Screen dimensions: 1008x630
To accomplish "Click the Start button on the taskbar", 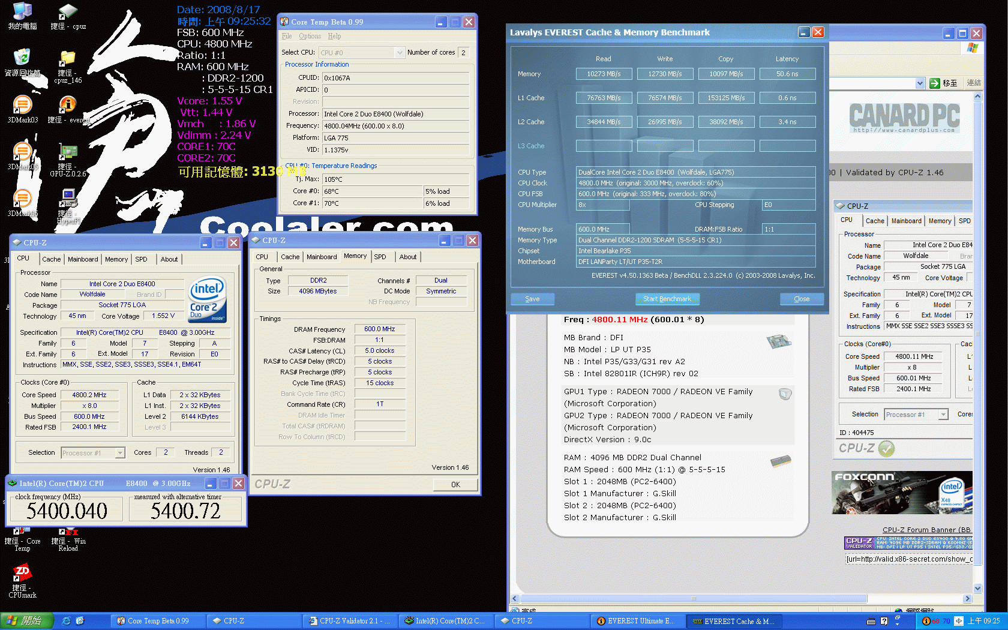I will pyautogui.click(x=27, y=621).
